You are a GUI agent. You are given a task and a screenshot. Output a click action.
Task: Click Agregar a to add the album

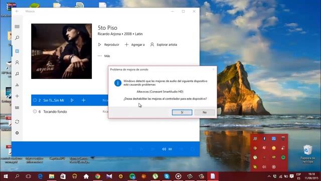coord(135,45)
